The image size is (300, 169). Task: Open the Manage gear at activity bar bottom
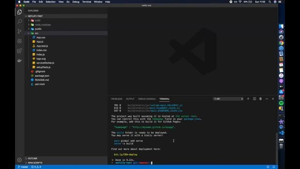20,160
